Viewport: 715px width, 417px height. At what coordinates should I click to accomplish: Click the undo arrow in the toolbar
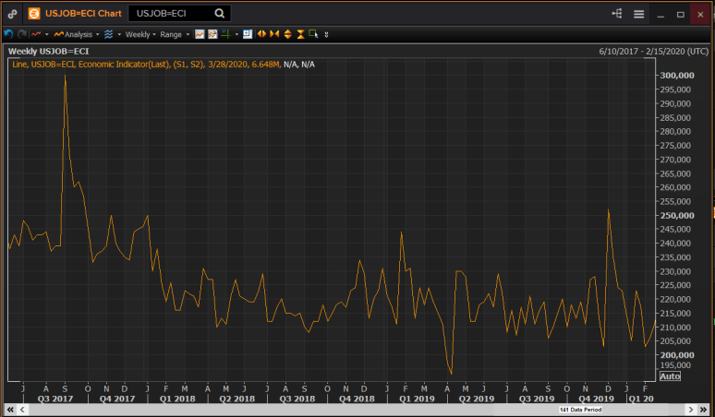click(x=8, y=34)
